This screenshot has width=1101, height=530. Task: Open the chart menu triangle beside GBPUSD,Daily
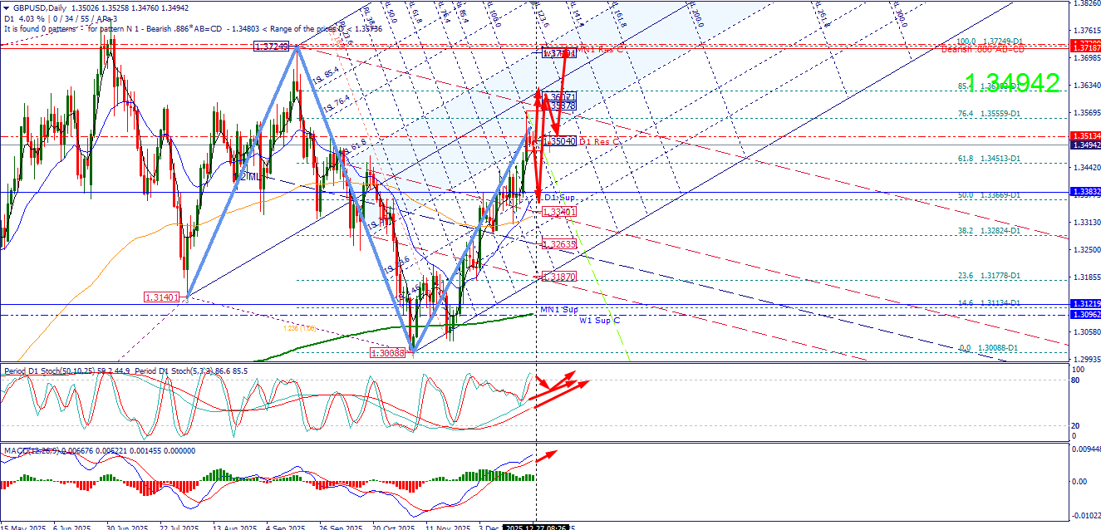coord(6,8)
